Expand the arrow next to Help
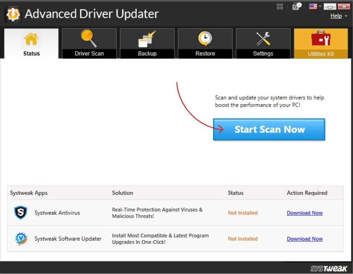This screenshot has width=353, height=274. pos(346,16)
